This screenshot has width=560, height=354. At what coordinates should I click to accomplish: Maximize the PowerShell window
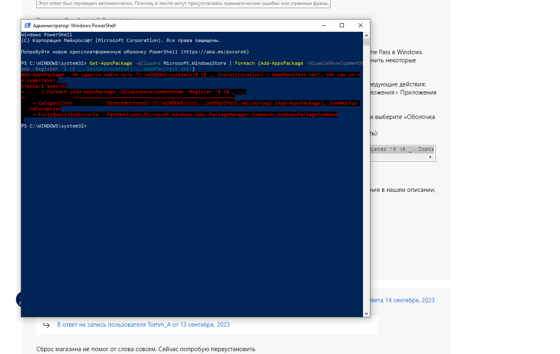[342, 25]
